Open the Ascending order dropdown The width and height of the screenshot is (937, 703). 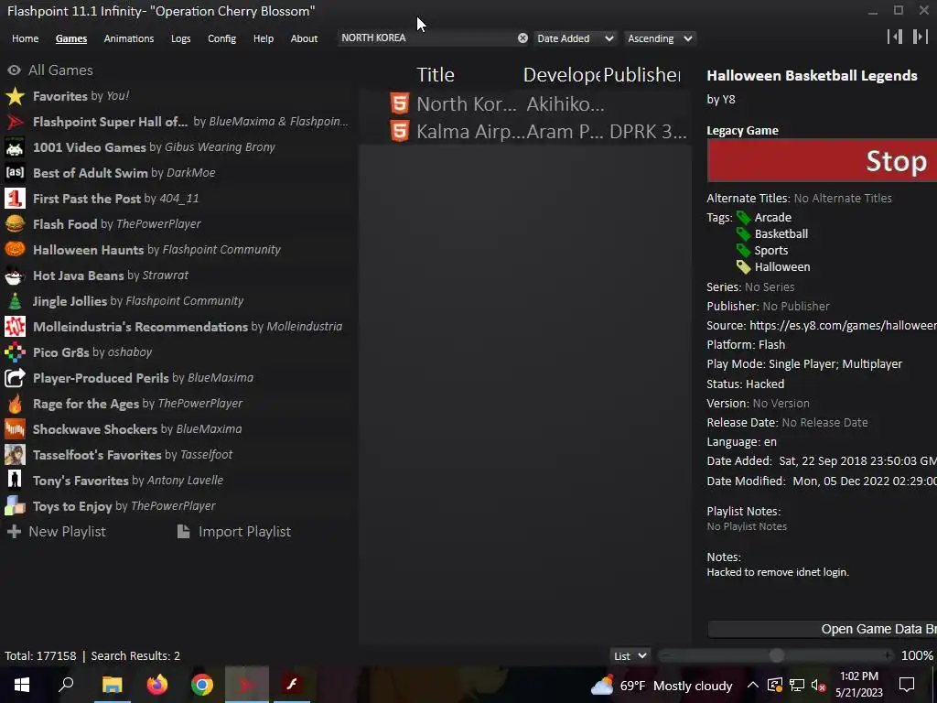click(660, 38)
